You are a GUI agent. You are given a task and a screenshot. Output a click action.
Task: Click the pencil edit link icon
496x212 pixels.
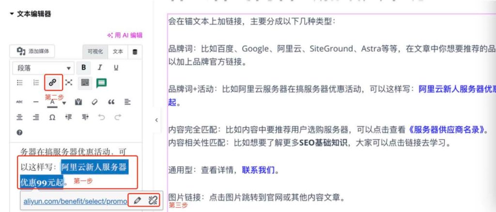pos(137,200)
